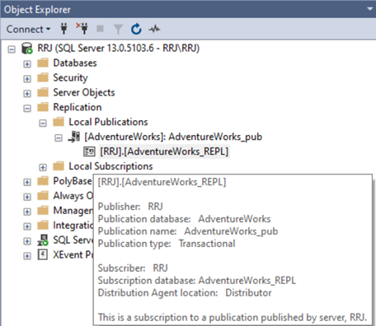376x326 pixels.
Task: Click the Local Subscriptions folder icon
Action: point(59,166)
